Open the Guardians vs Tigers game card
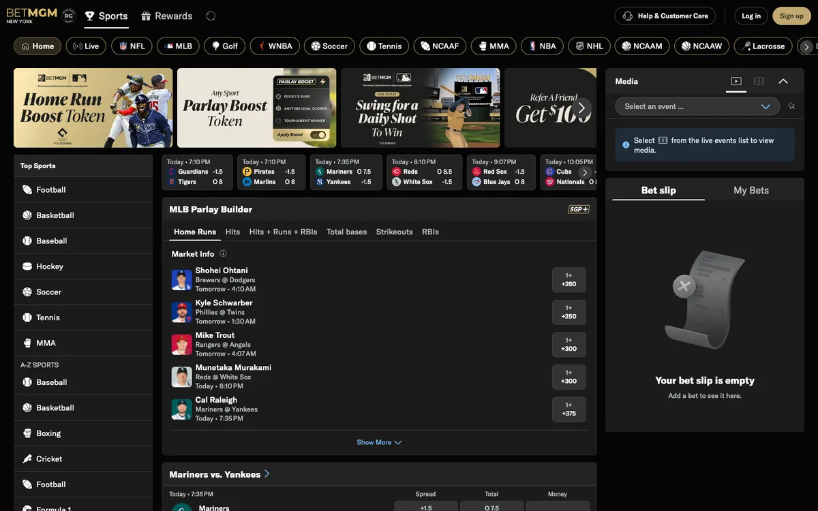The height and width of the screenshot is (511, 818). click(x=197, y=172)
